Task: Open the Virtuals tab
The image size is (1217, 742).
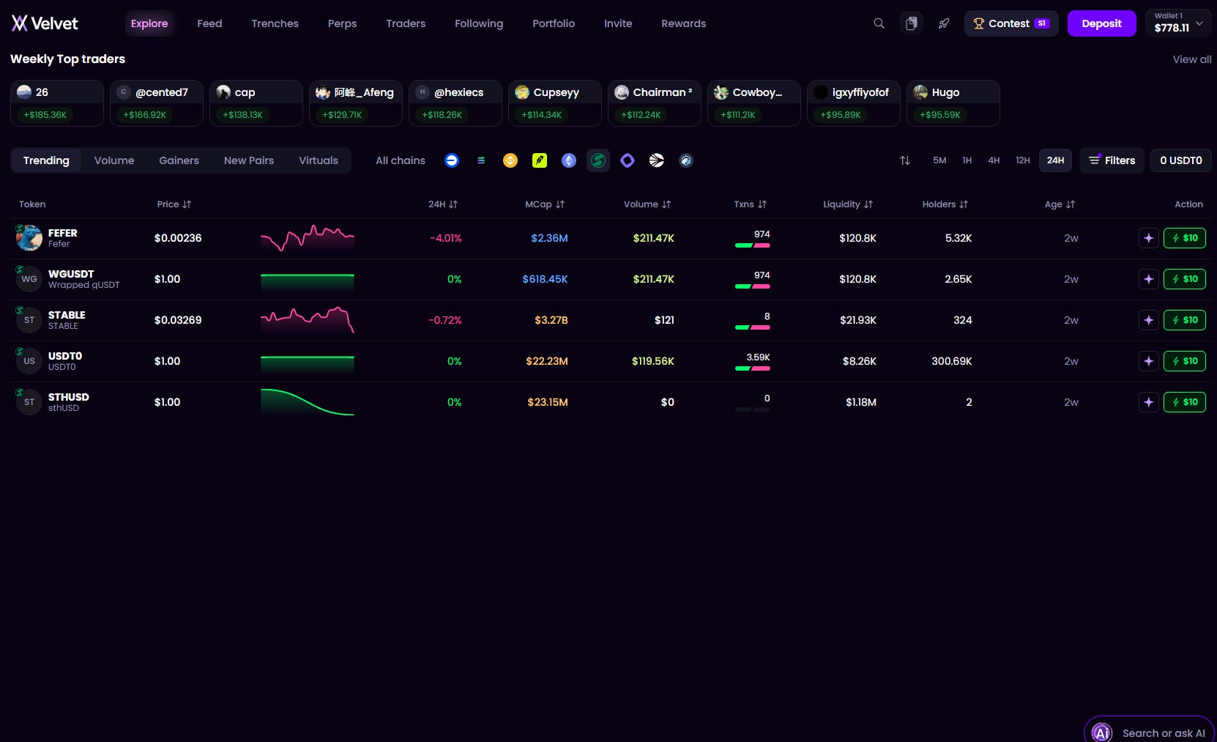Action: point(319,160)
